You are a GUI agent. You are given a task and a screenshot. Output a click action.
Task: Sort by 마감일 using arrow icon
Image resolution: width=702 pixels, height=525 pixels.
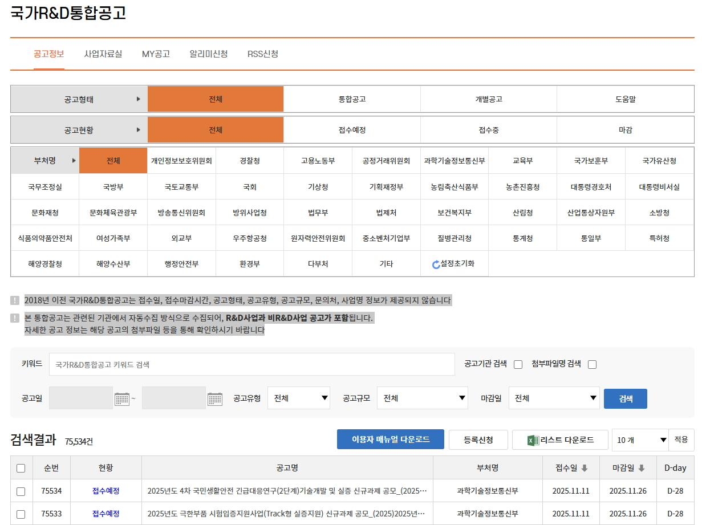point(641,468)
